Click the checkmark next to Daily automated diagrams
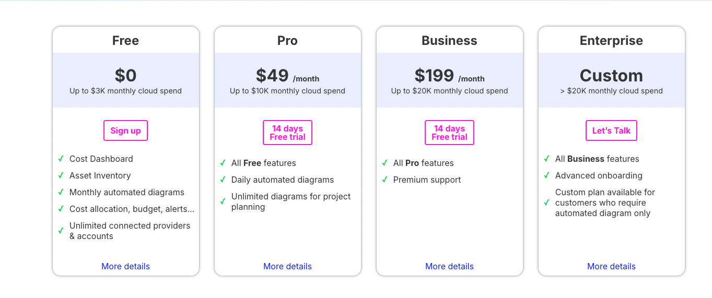This screenshot has width=712, height=298. pos(223,180)
